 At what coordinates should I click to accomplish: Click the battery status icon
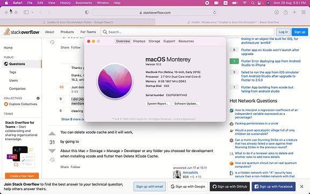pyautogui.click(x=235, y=3)
